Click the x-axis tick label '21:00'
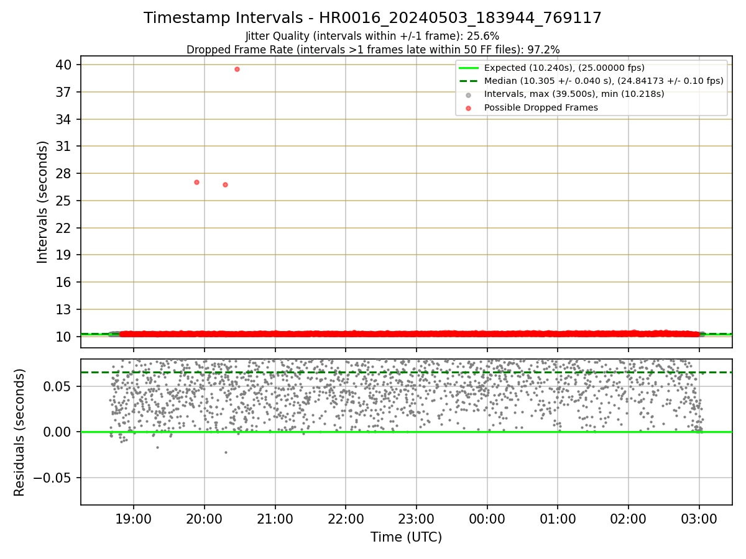 point(275,519)
